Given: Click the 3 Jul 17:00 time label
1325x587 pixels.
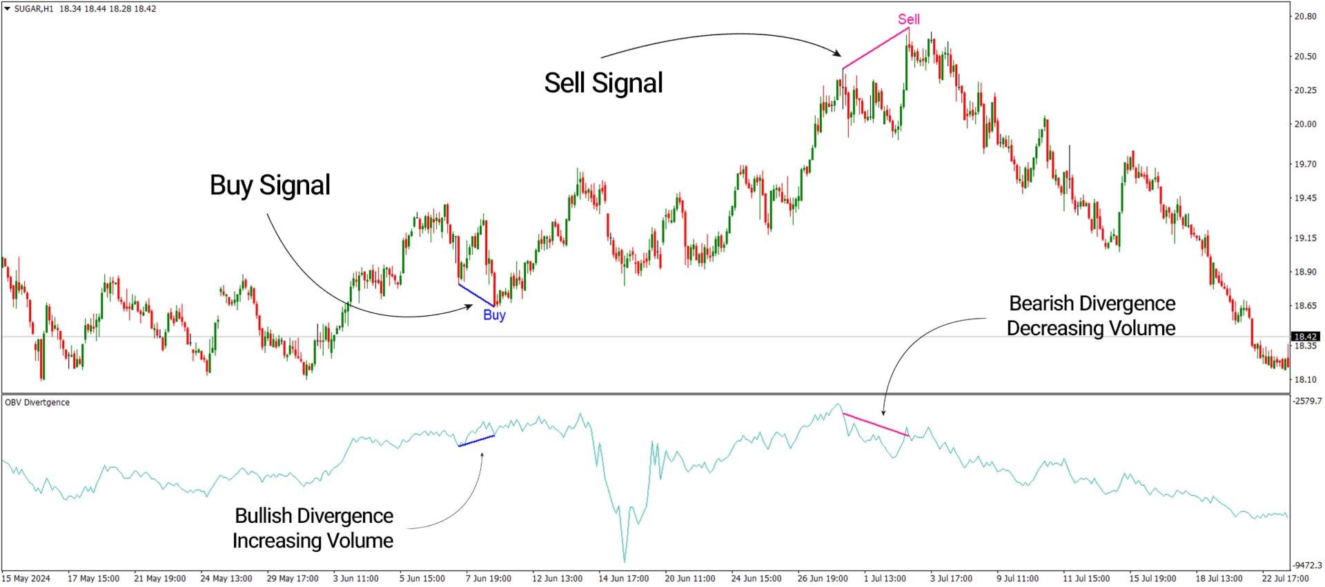Looking at the screenshot, I should pos(951,578).
